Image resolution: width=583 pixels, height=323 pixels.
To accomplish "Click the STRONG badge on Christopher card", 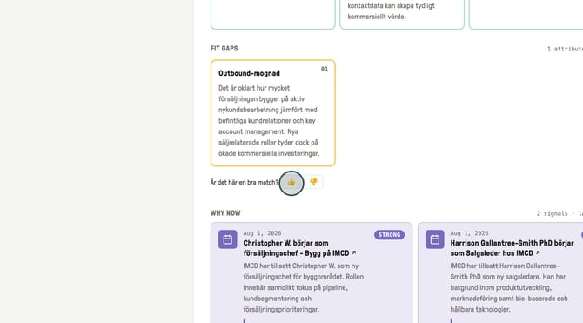I will [389, 235].
